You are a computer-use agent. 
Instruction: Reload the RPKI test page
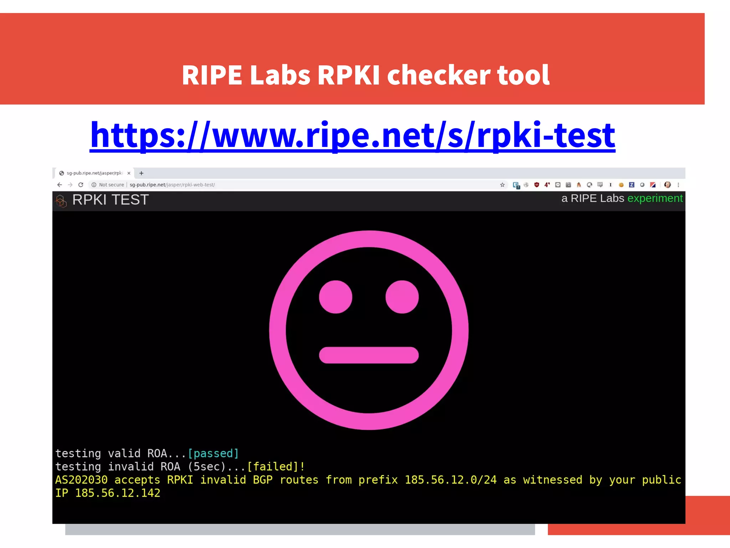pyautogui.click(x=81, y=185)
